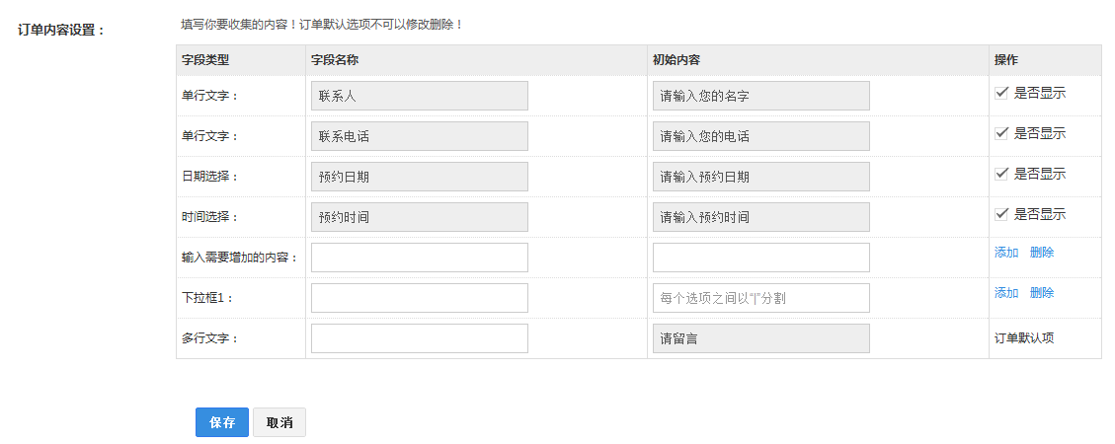1115x444 pixels.
Task: Toggle 是否显示 checkbox for 联系电话 row
Action: (1001, 133)
